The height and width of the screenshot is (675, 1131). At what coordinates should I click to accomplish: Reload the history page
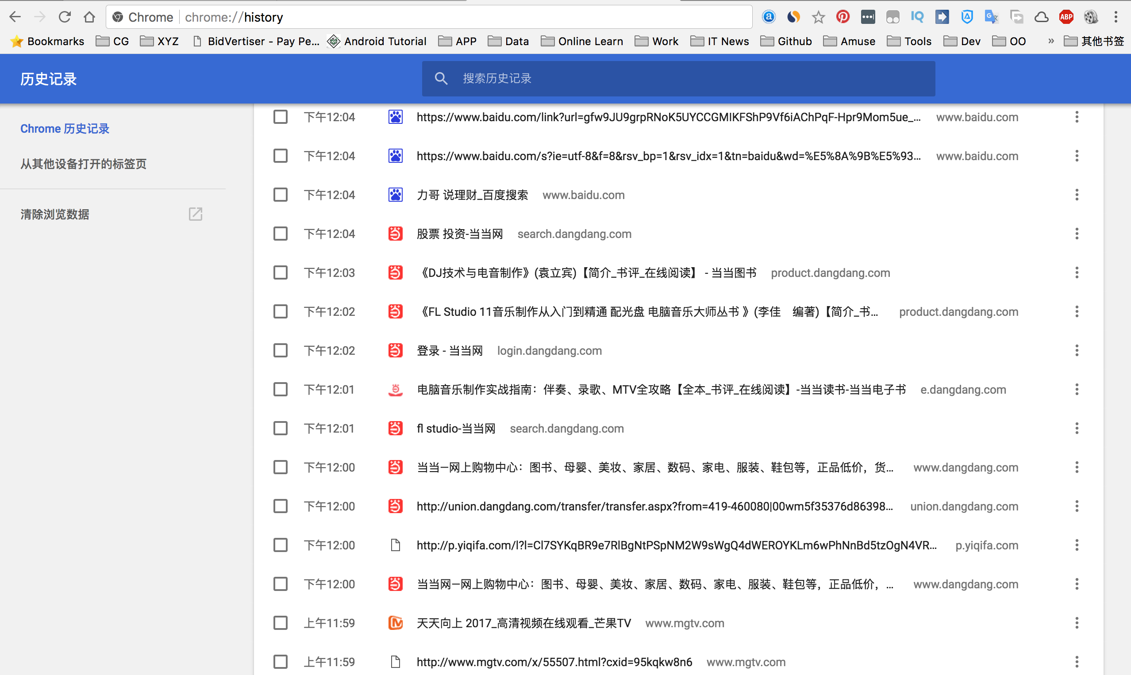[65, 17]
